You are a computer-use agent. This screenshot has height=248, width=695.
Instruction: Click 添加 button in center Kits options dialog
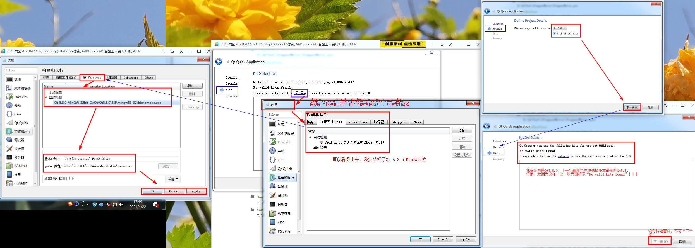[x=462, y=131]
